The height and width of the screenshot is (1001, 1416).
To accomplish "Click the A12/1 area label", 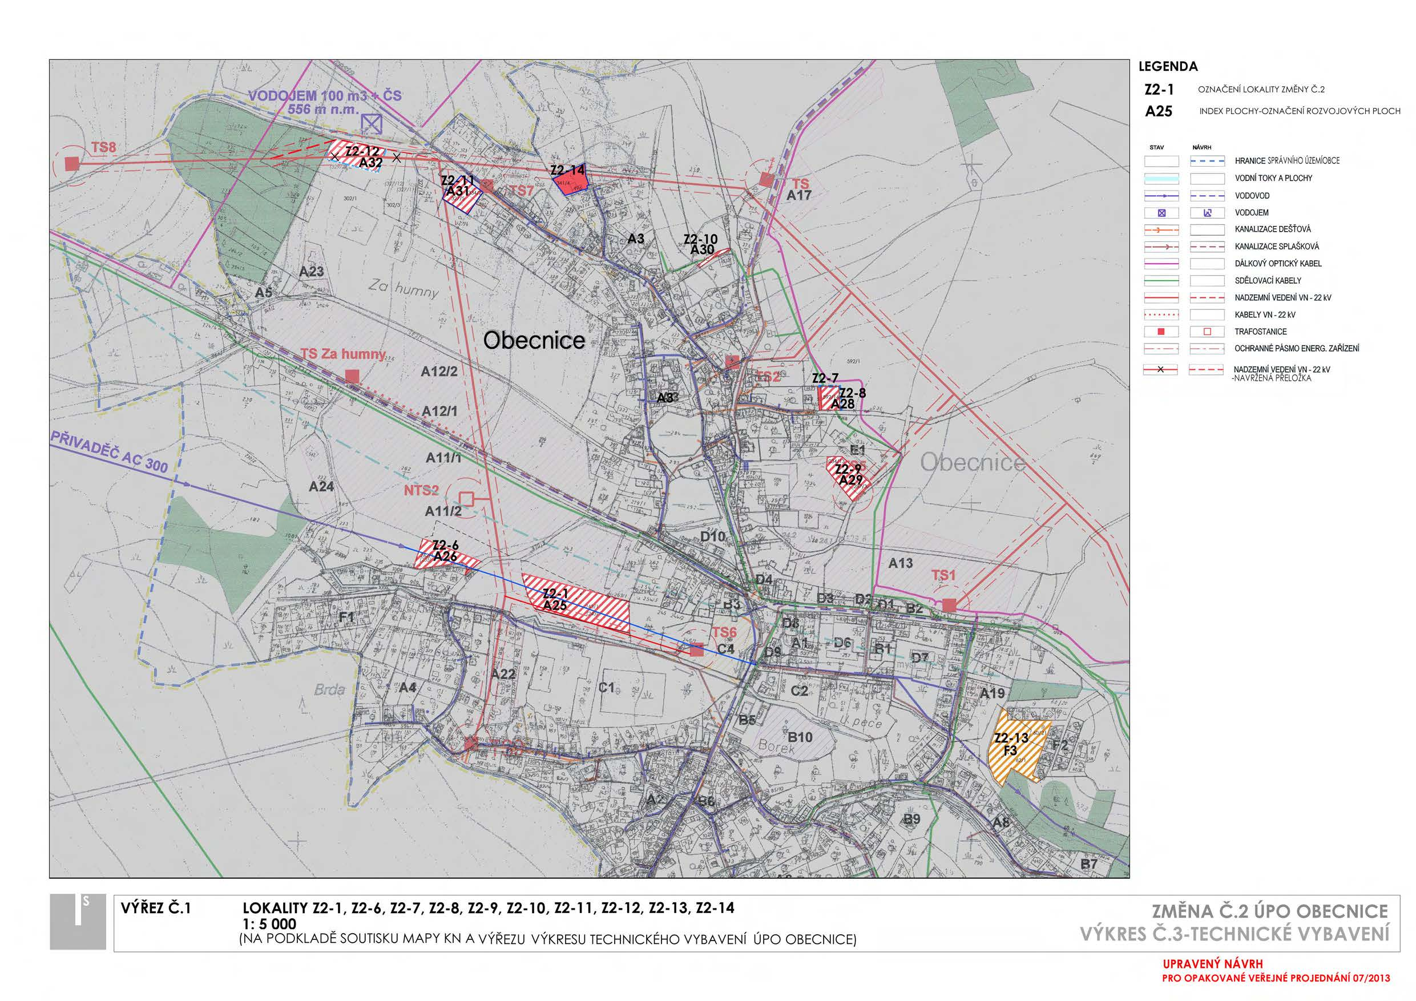I will [439, 411].
